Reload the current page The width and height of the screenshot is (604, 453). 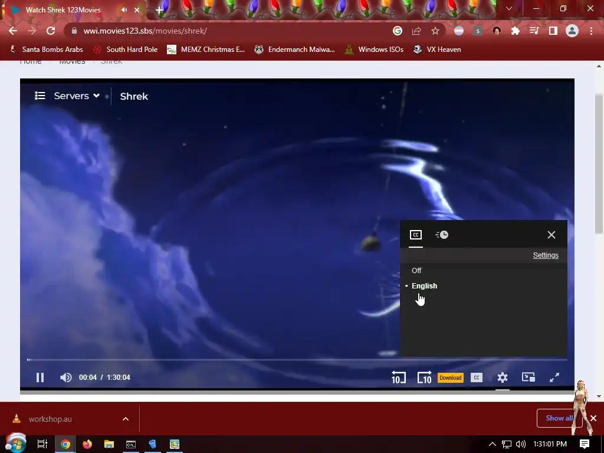(x=51, y=31)
